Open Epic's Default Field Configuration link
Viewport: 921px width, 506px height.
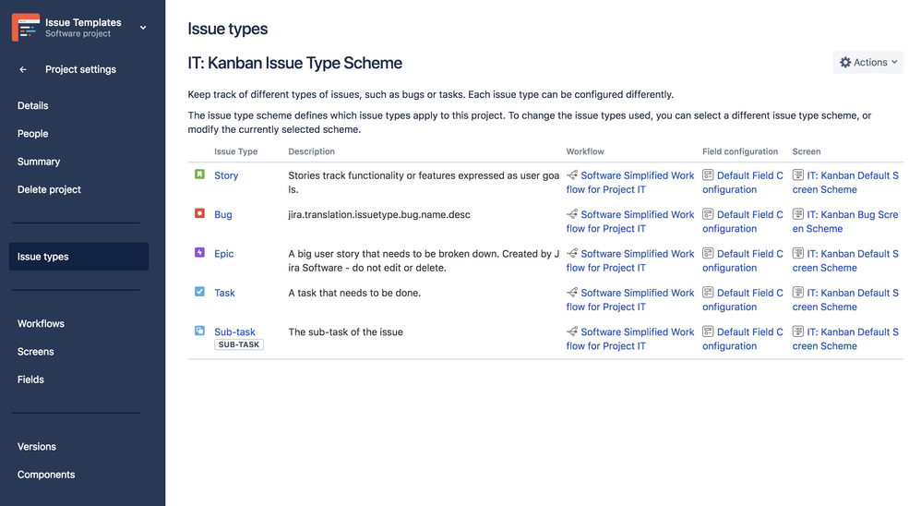pos(743,261)
